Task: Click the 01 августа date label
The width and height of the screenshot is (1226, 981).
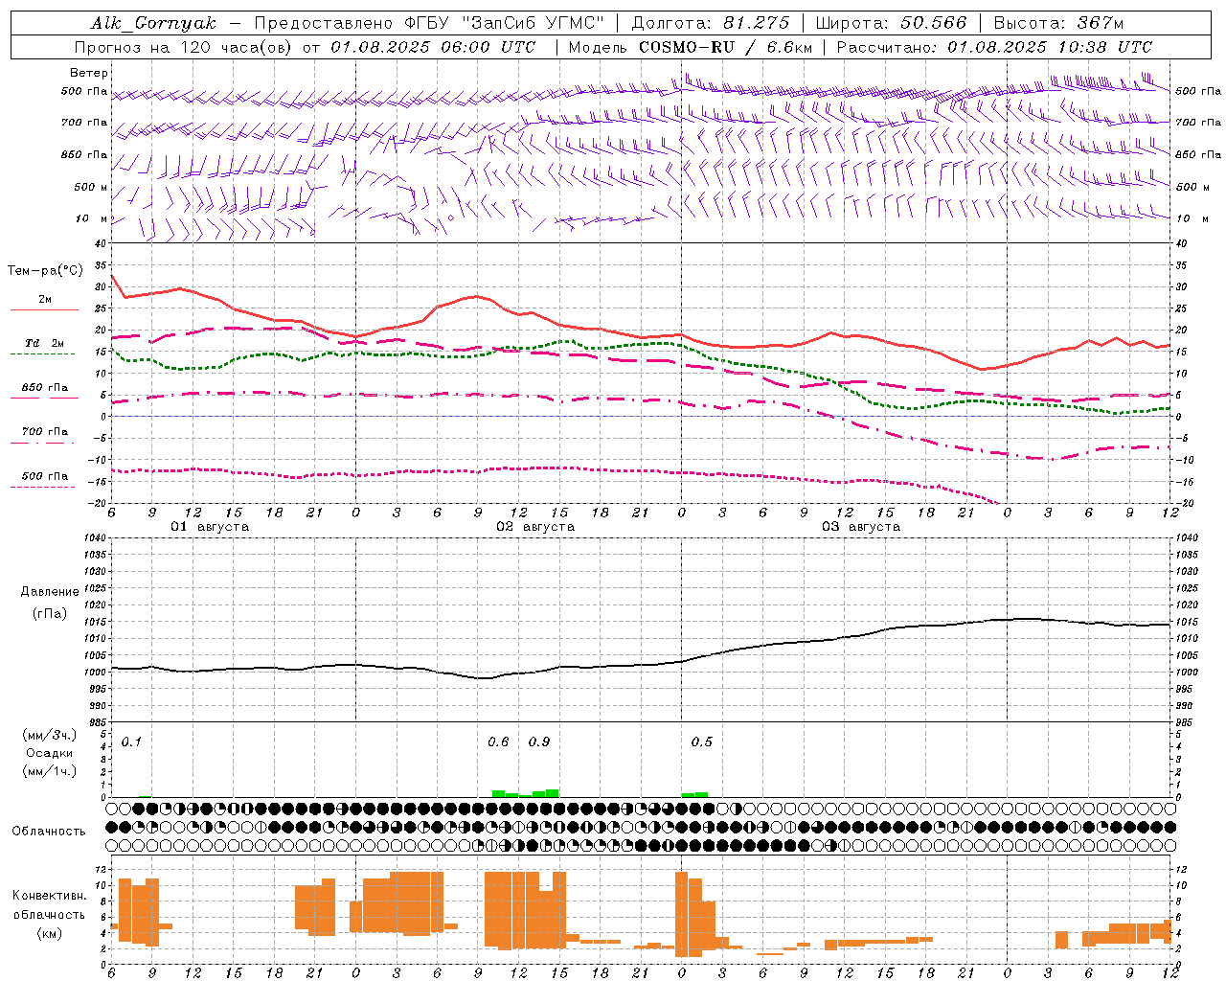Action: (210, 527)
